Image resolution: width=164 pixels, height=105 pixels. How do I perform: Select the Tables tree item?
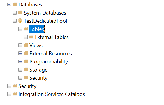coord(37,29)
